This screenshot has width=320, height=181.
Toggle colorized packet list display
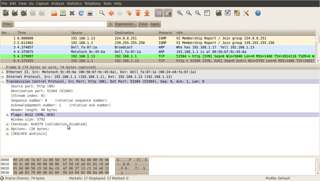[x=159, y=13]
